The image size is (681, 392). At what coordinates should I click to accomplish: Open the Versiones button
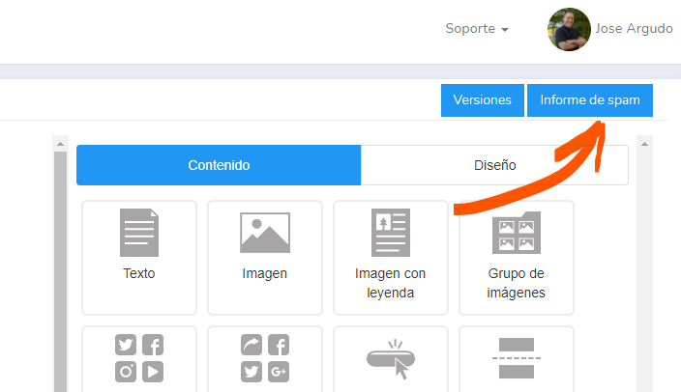click(x=483, y=100)
